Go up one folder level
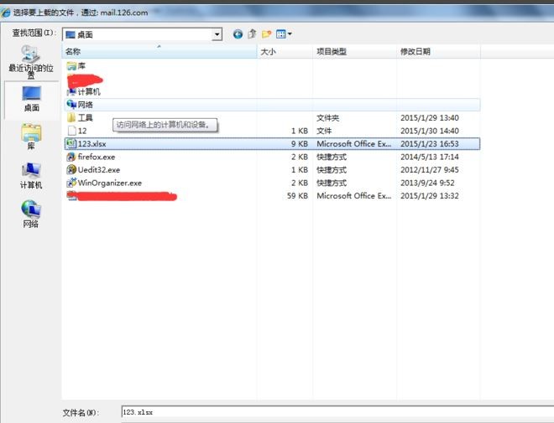Viewport: 554px width, 423px height. [252, 34]
